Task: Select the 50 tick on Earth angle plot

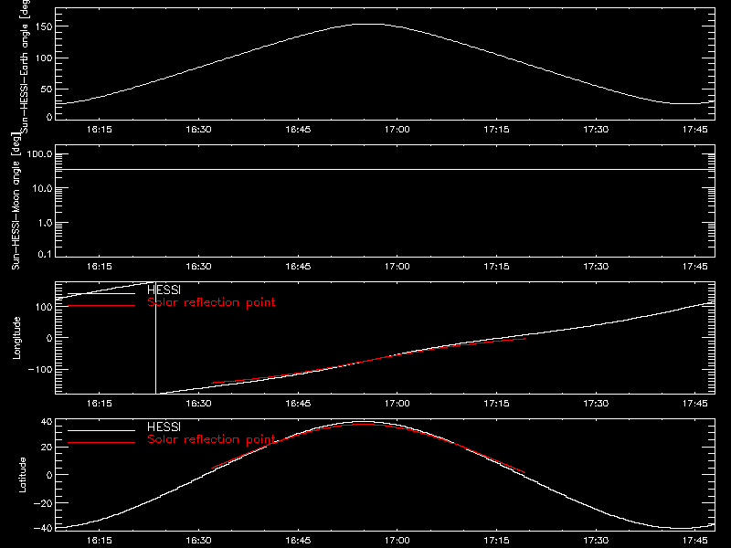Action: tap(47, 89)
